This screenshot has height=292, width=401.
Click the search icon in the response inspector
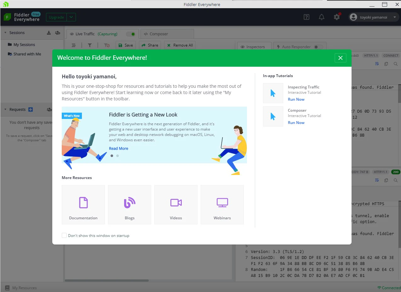coord(396,180)
